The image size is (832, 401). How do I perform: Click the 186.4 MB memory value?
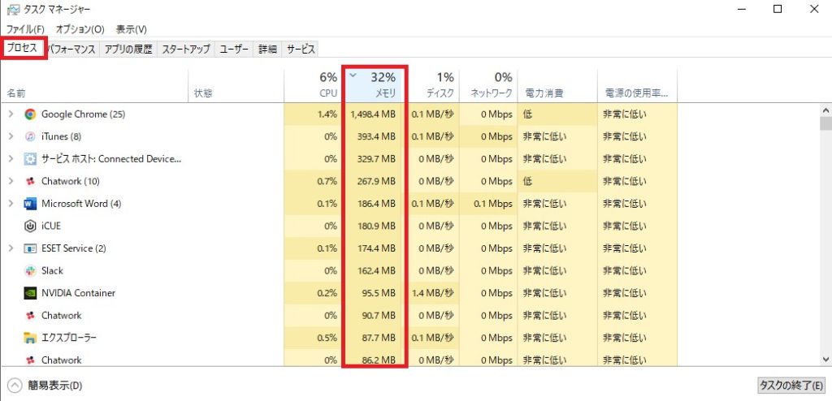pos(377,204)
